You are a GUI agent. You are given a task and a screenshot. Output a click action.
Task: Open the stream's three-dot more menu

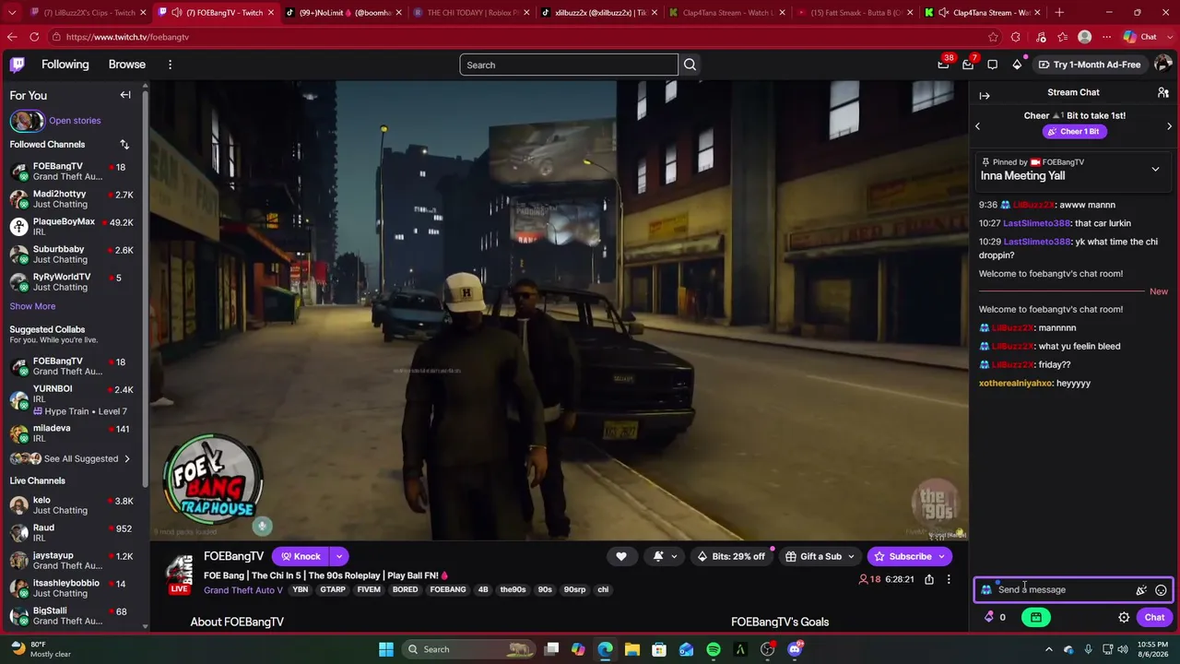coord(949,579)
